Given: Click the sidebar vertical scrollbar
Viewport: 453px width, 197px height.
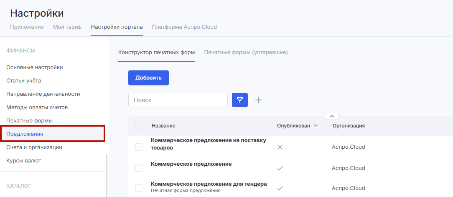Looking at the screenshot, I should coord(106,175).
